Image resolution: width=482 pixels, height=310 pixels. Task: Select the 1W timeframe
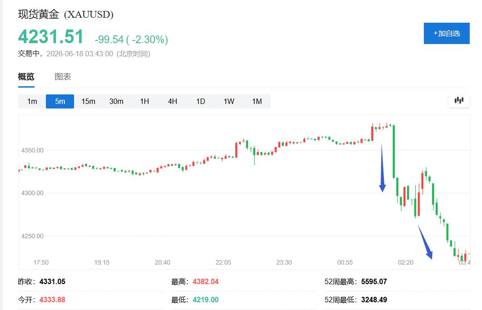click(x=229, y=101)
